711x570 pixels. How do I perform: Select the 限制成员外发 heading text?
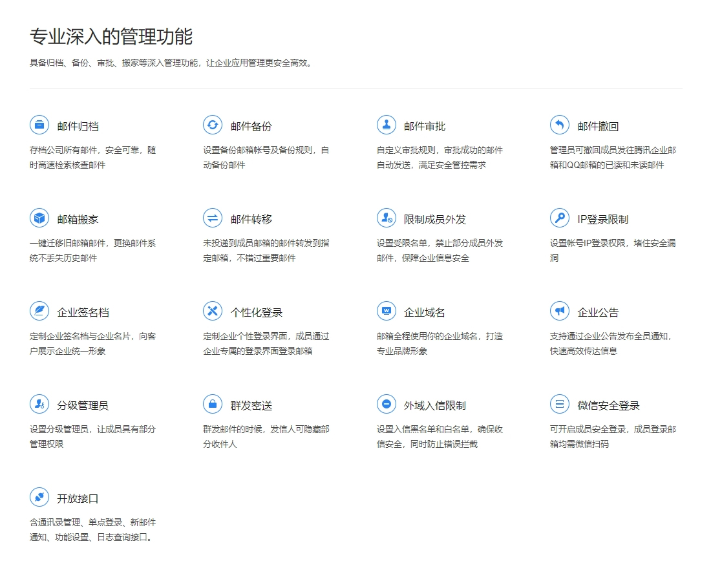coord(435,220)
